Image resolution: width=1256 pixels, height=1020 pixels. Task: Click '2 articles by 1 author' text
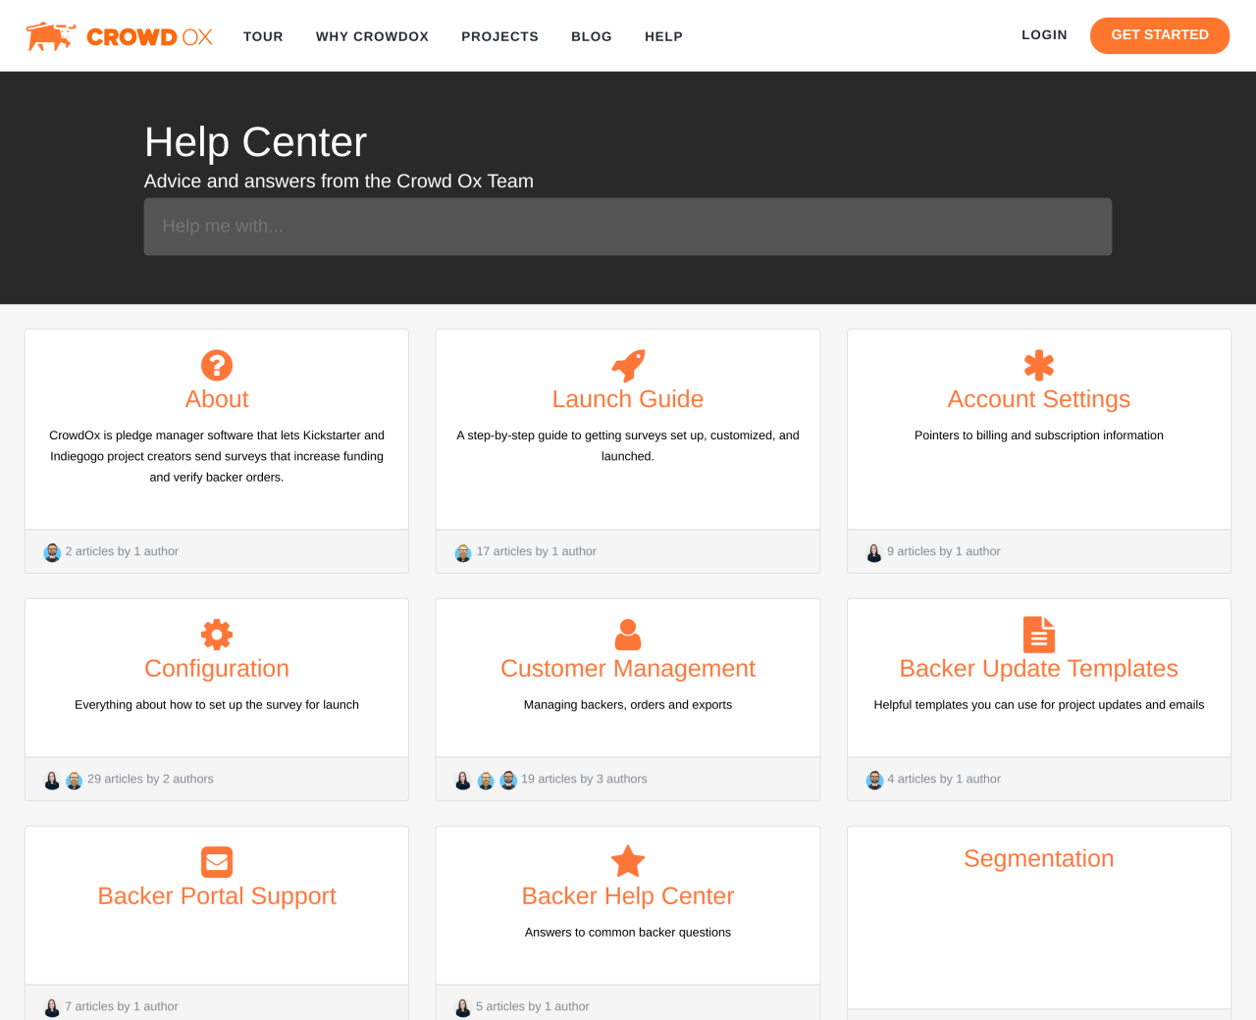pos(122,551)
